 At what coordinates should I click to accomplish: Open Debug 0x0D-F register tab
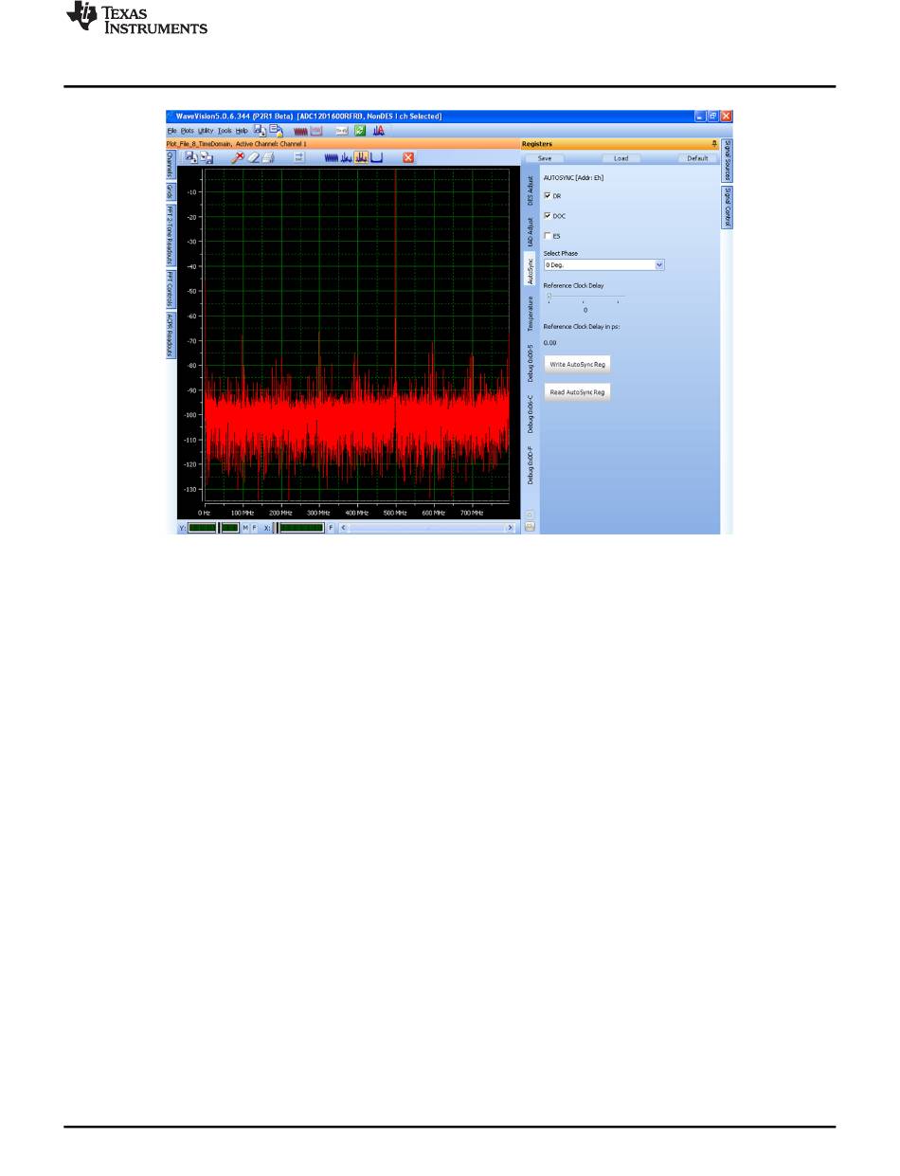[531, 465]
